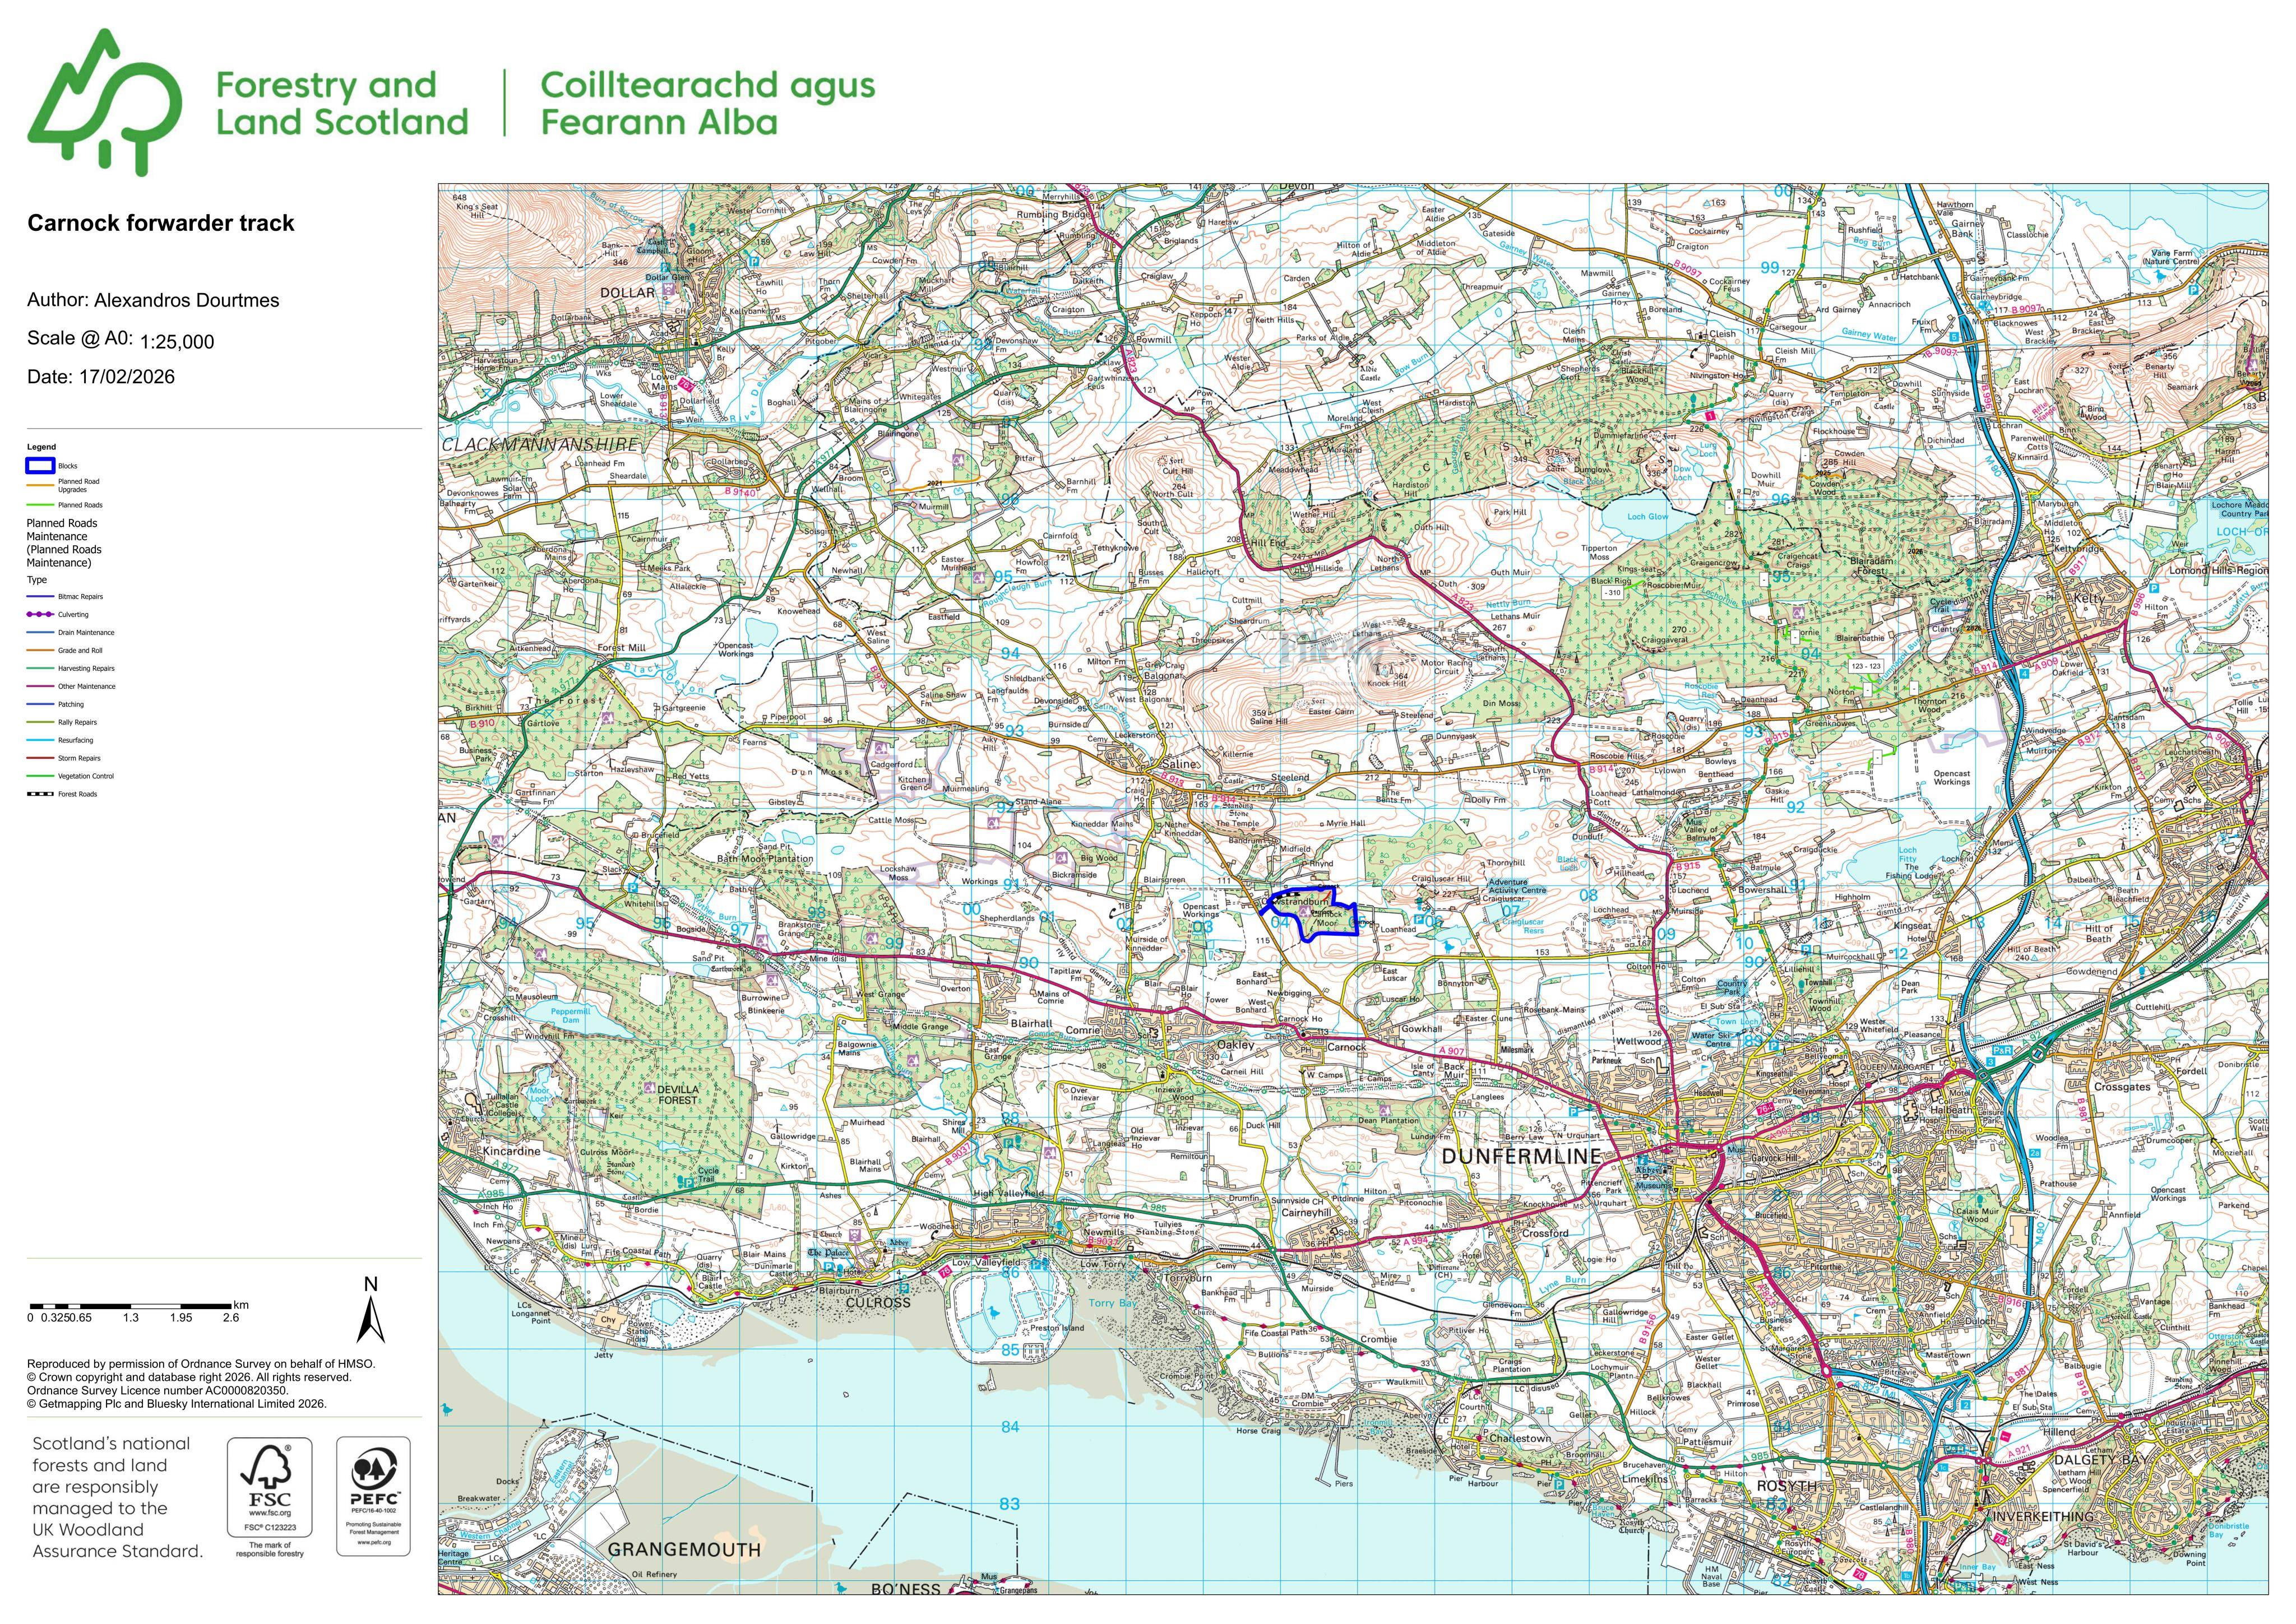Click the black-and-white Forest Roads legend symbol

coord(40,794)
